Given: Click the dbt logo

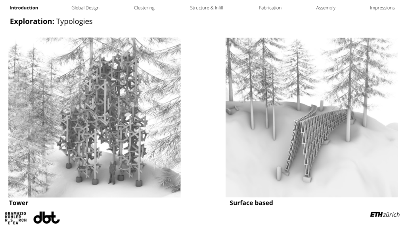Looking at the screenshot, I should 46,218.
